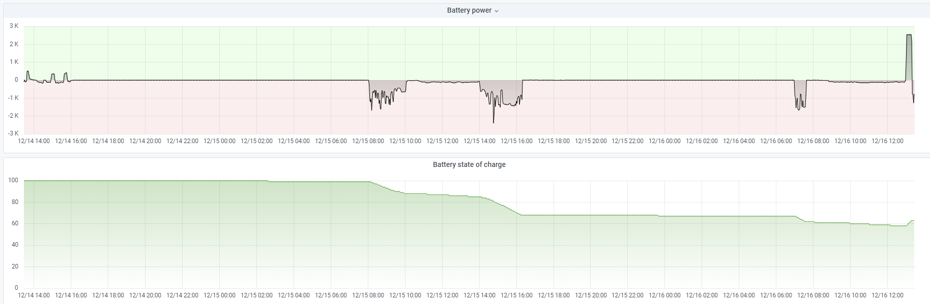Click 12/16 00:00 on Battery power time axis

tap(664, 141)
